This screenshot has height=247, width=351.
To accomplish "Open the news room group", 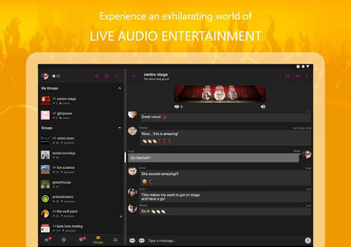I will point(81,140).
